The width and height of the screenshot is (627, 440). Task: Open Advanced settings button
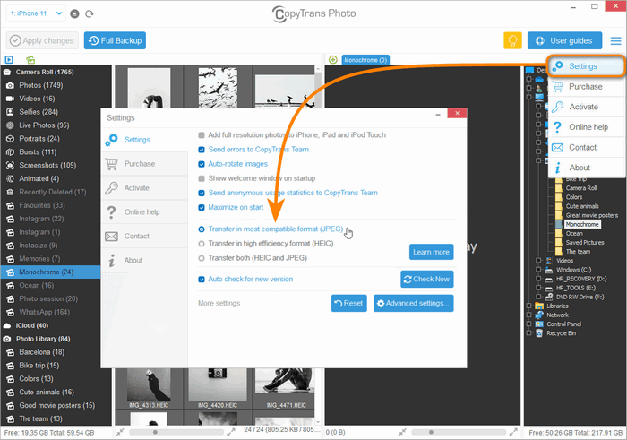[414, 303]
